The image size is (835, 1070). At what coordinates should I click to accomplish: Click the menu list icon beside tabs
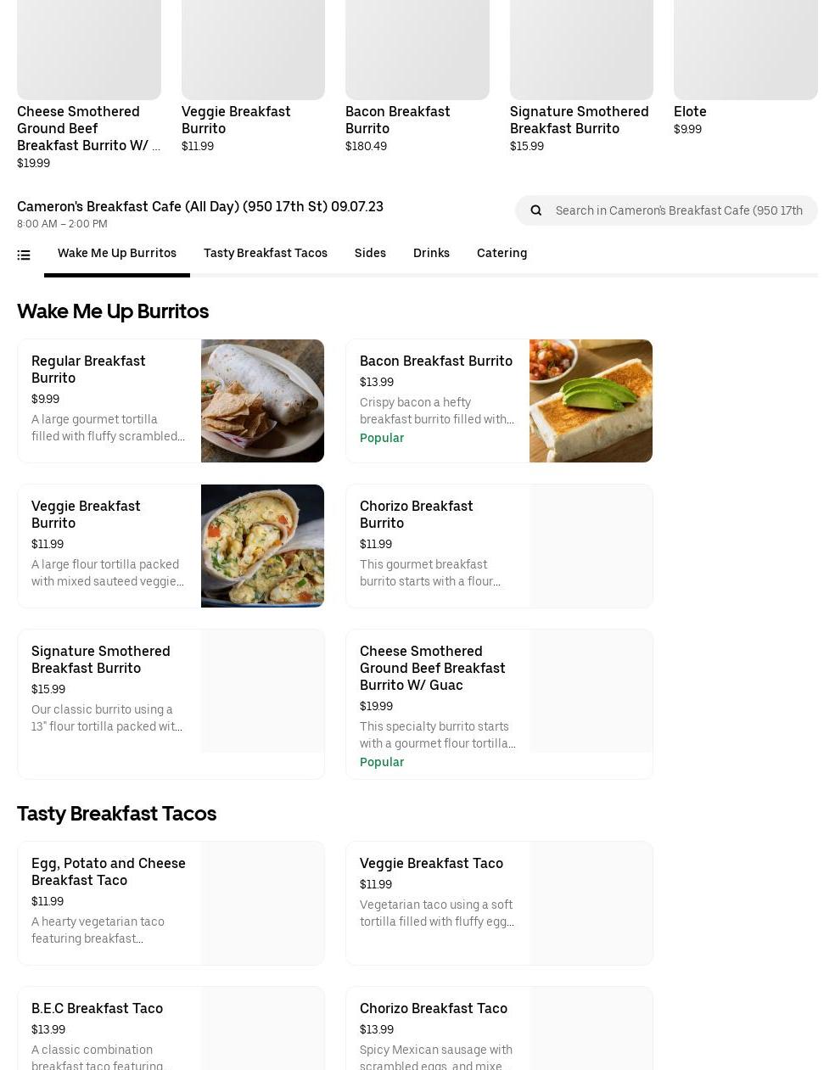click(x=24, y=255)
